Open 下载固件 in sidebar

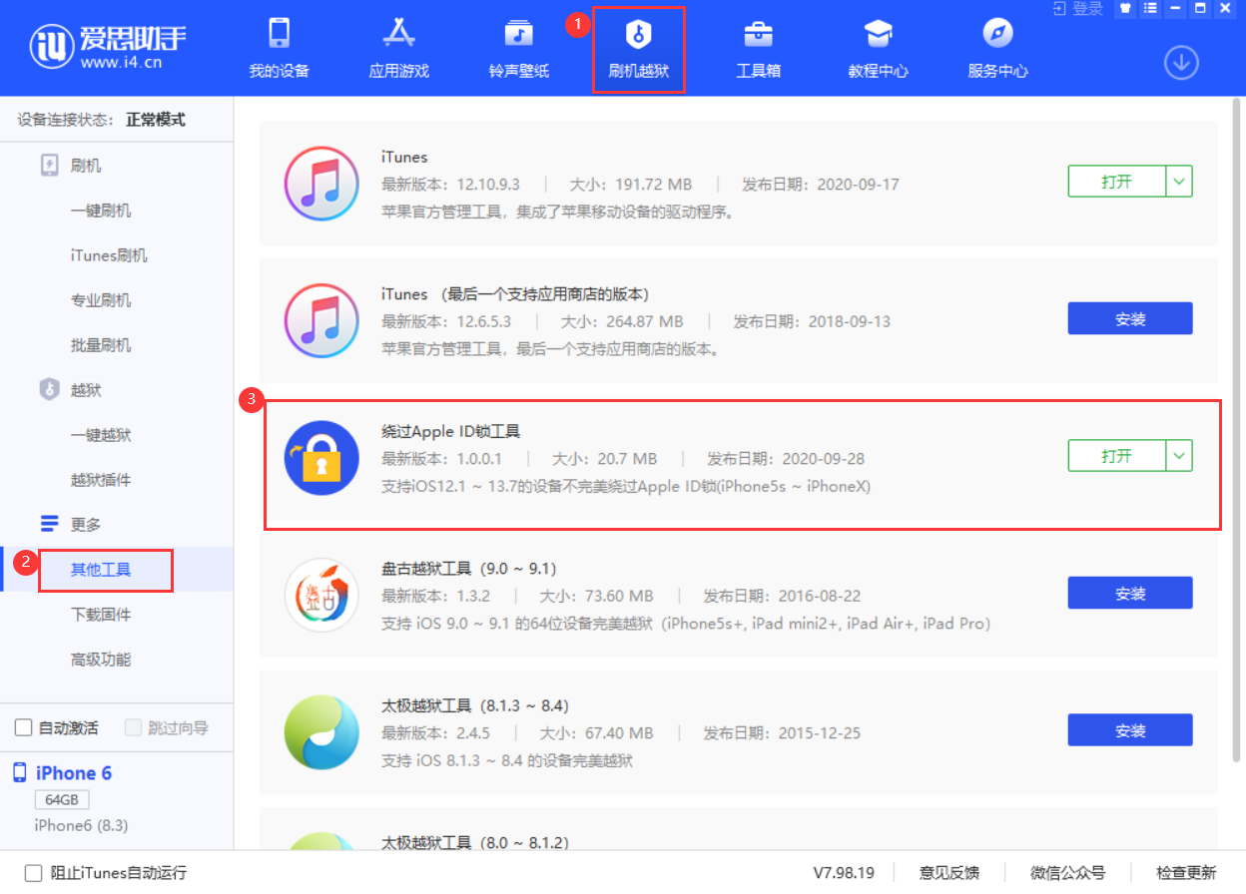click(x=101, y=615)
